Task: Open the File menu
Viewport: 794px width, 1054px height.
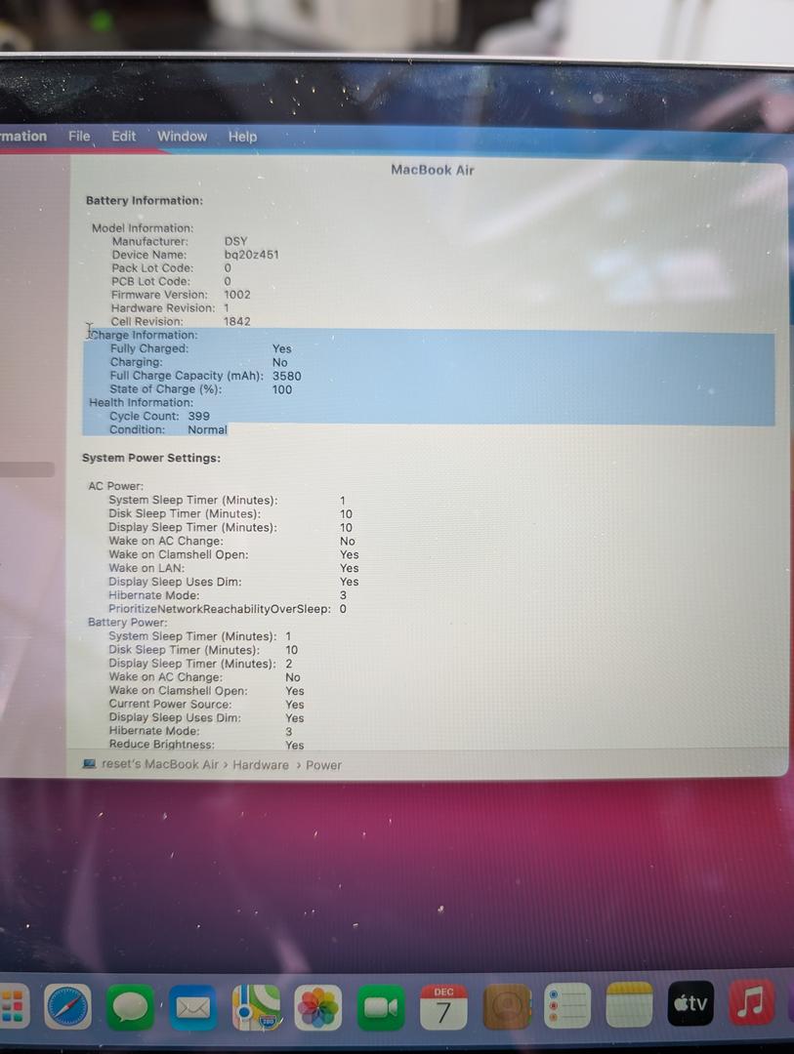Action: tap(79, 137)
